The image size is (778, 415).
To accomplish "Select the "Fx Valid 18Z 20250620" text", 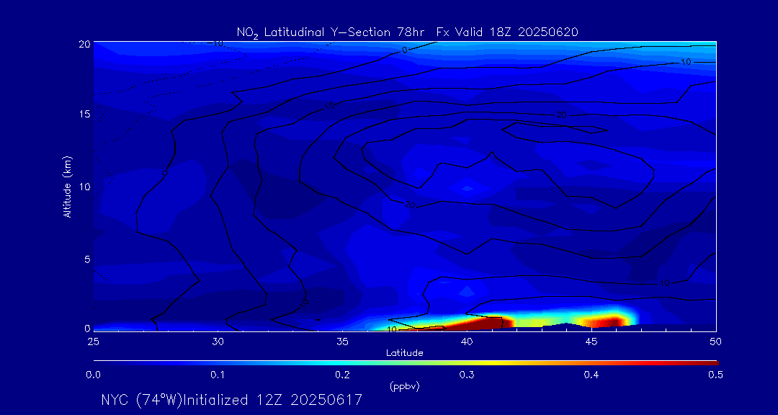I will tap(508, 32).
